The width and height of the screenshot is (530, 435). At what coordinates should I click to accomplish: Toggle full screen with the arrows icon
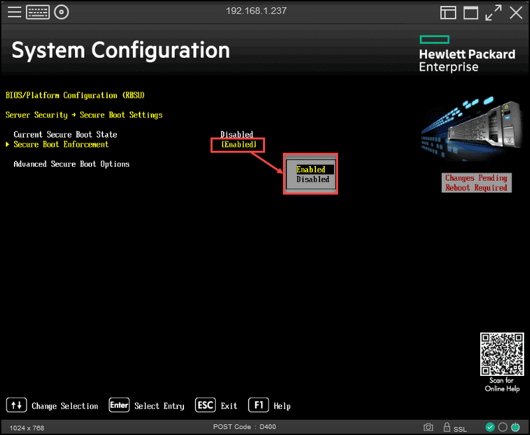pos(493,13)
